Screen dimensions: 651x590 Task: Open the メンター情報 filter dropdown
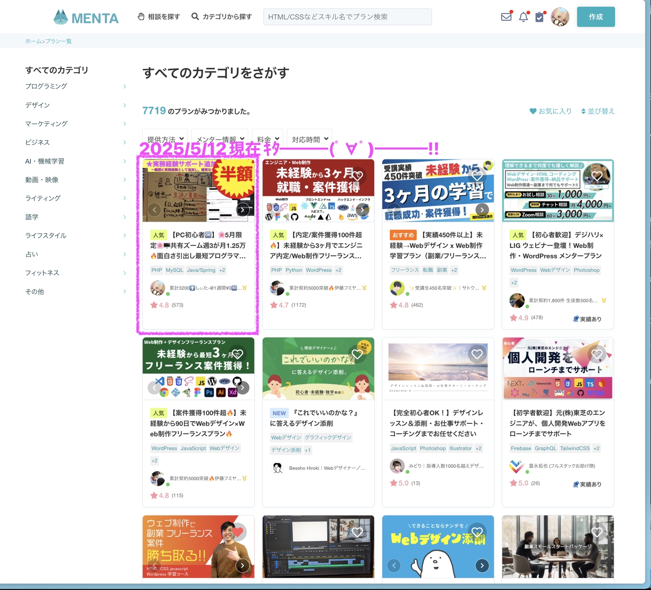click(219, 138)
